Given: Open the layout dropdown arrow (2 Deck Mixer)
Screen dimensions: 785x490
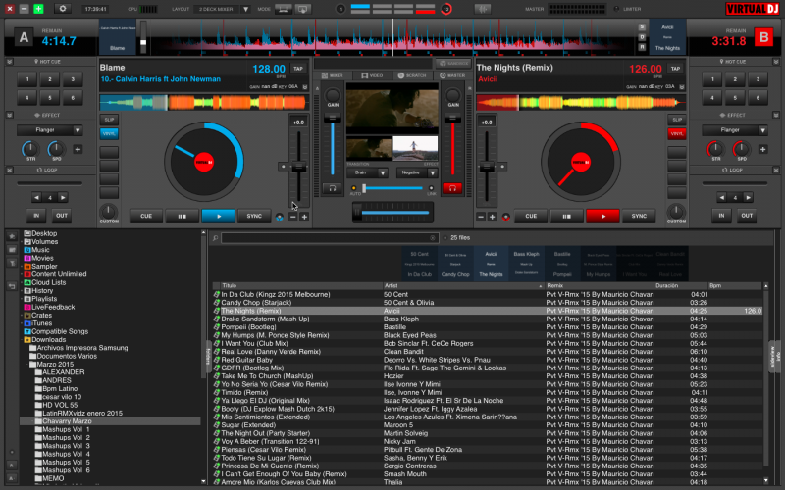Looking at the screenshot, I should pyautogui.click(x=245, y=9).
